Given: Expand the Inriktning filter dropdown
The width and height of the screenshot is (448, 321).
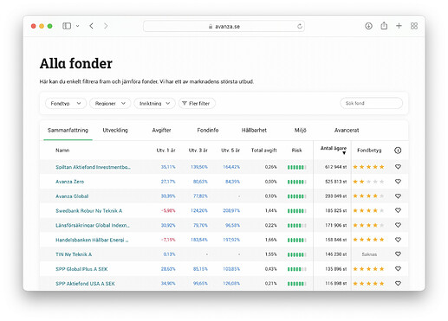Looking at the screenshot, I should [154, 103].
